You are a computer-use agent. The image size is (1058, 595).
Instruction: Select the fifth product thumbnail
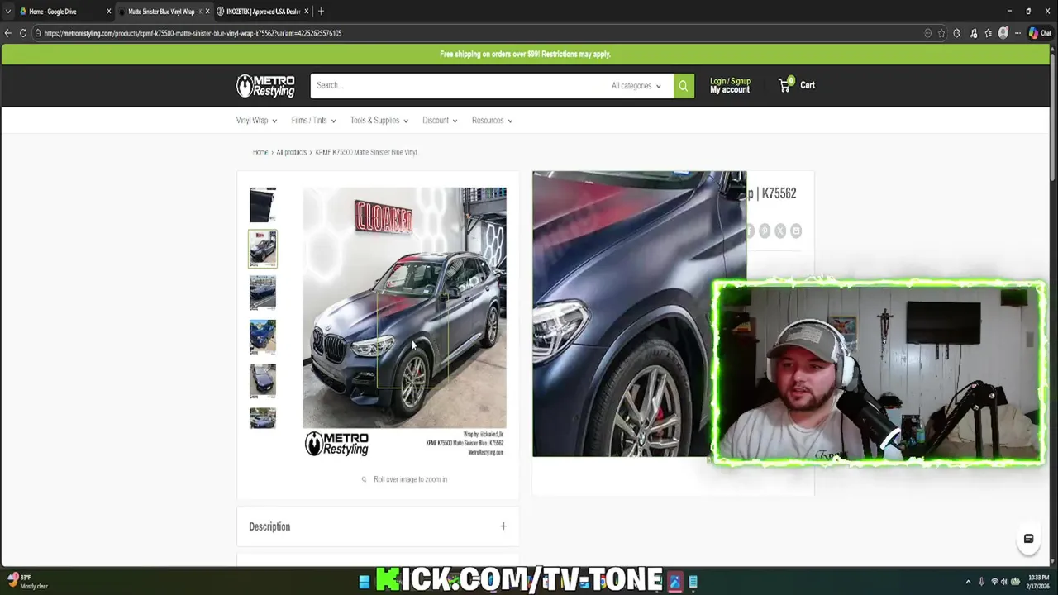pyautogui.click(x=263, y=380)
